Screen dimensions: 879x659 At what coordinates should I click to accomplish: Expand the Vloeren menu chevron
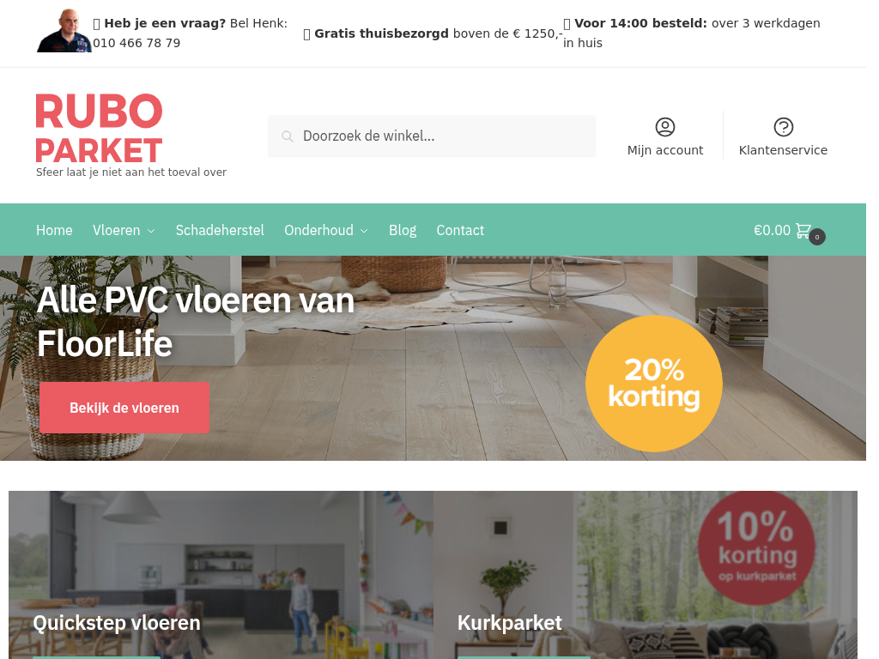(x=151, y=231)
